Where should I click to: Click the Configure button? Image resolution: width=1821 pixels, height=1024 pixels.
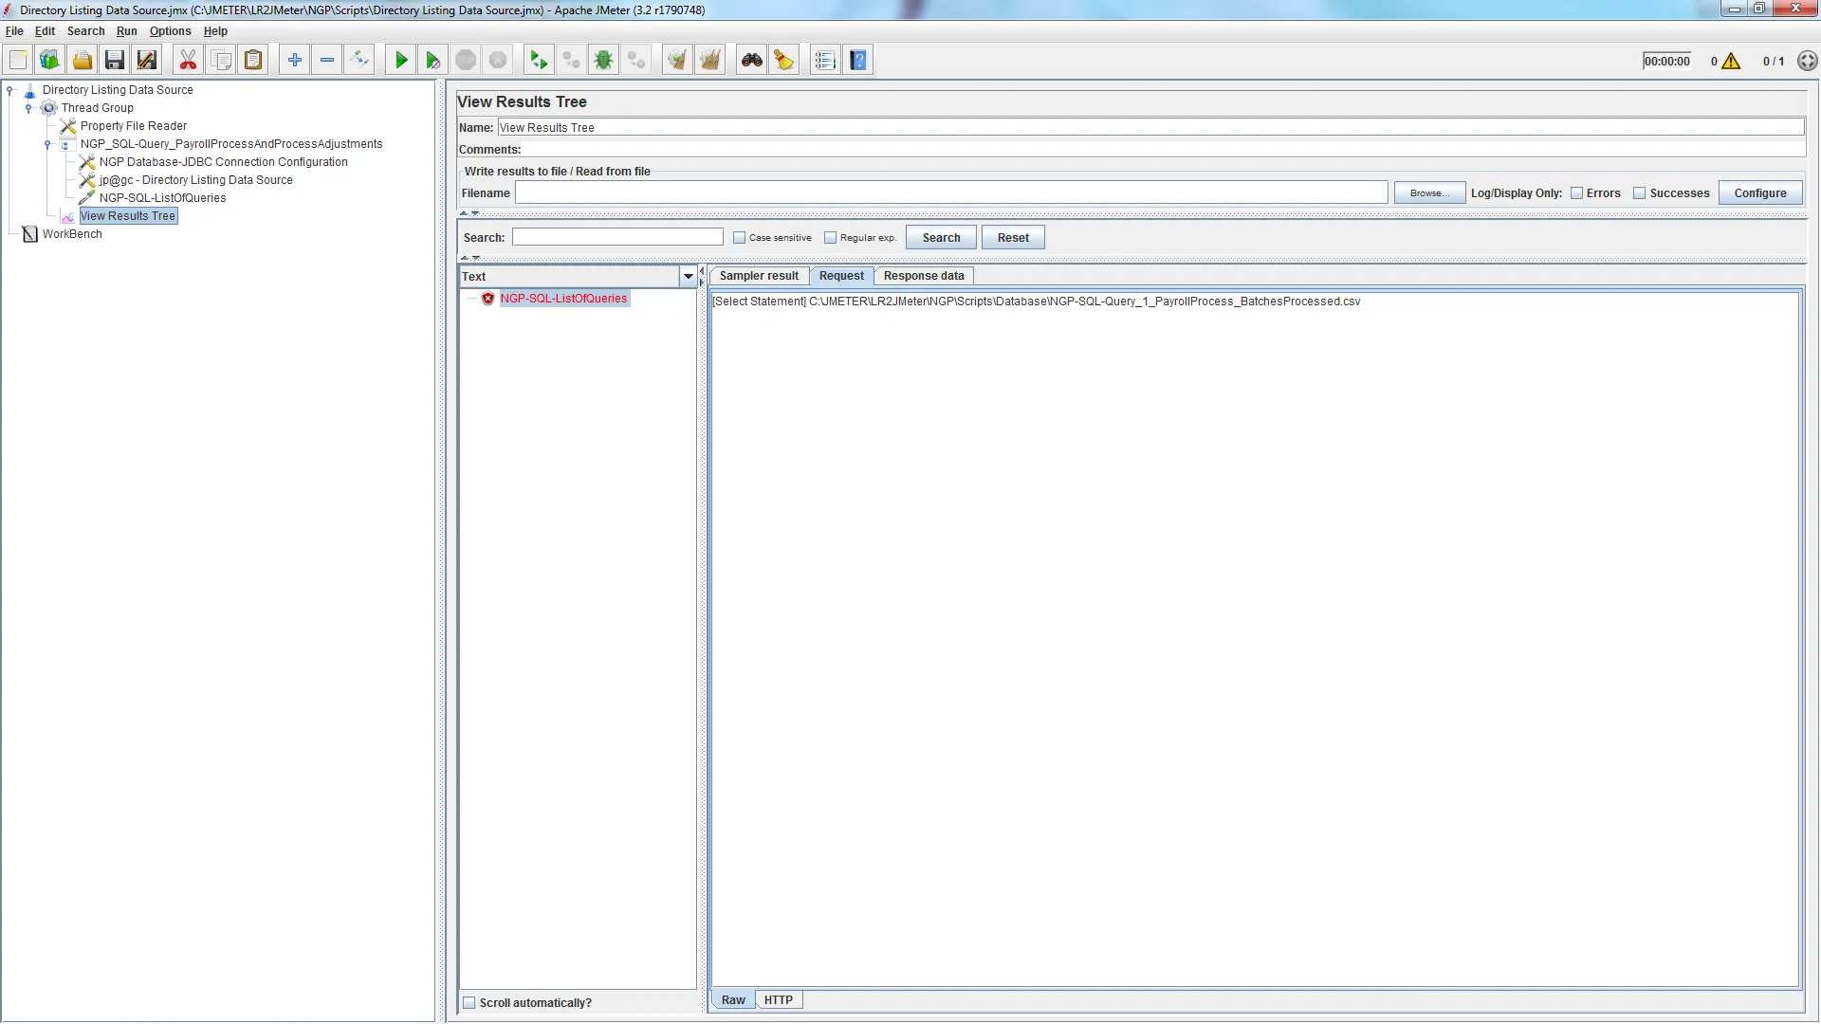[x=1760, y=193]
